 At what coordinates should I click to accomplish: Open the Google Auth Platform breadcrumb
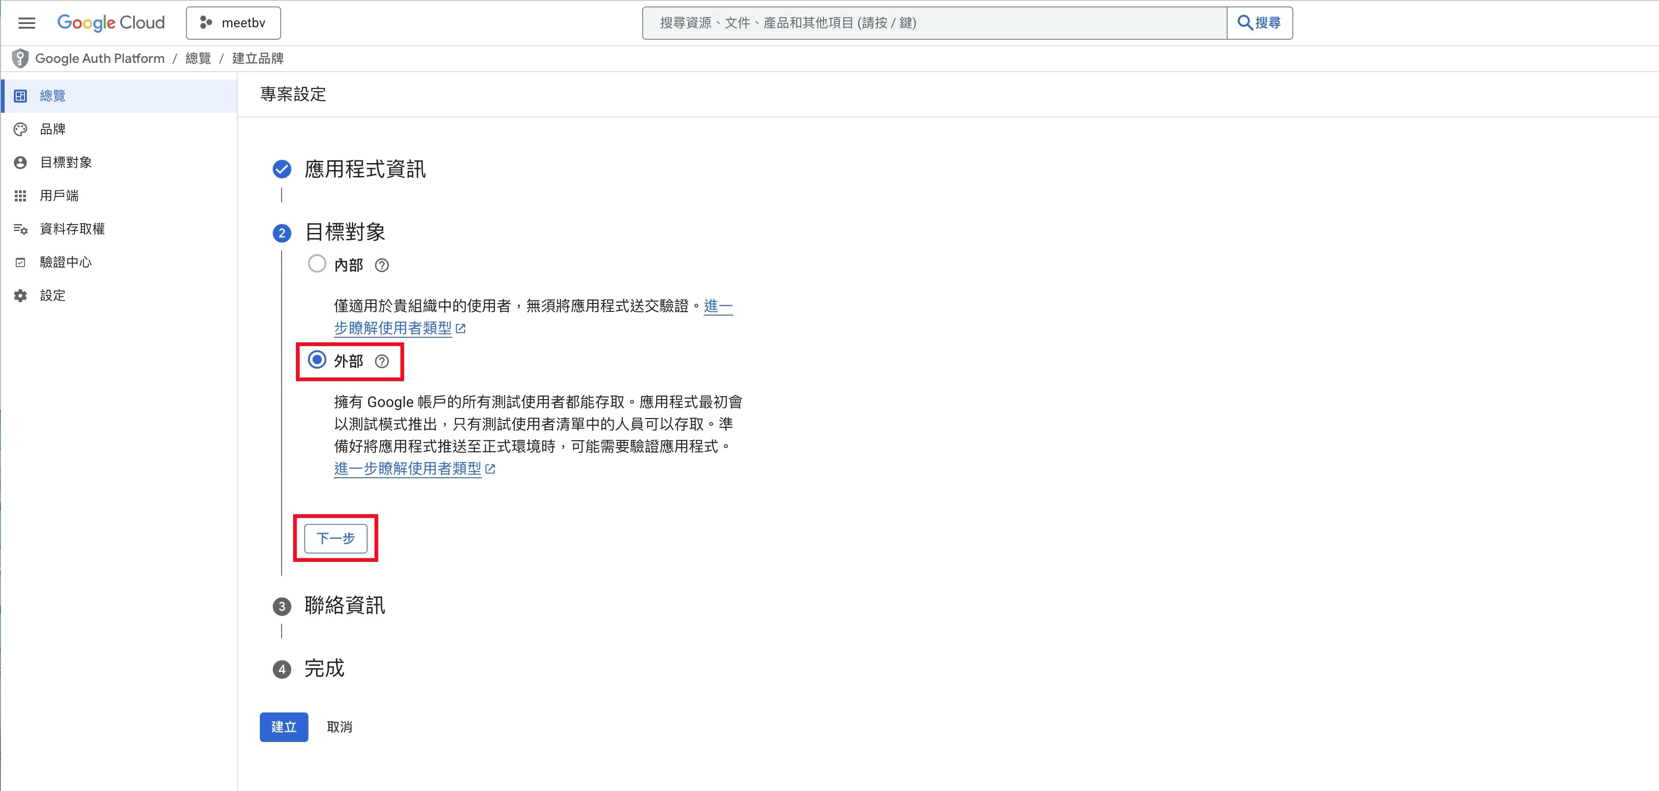click(x=100, y=59)
